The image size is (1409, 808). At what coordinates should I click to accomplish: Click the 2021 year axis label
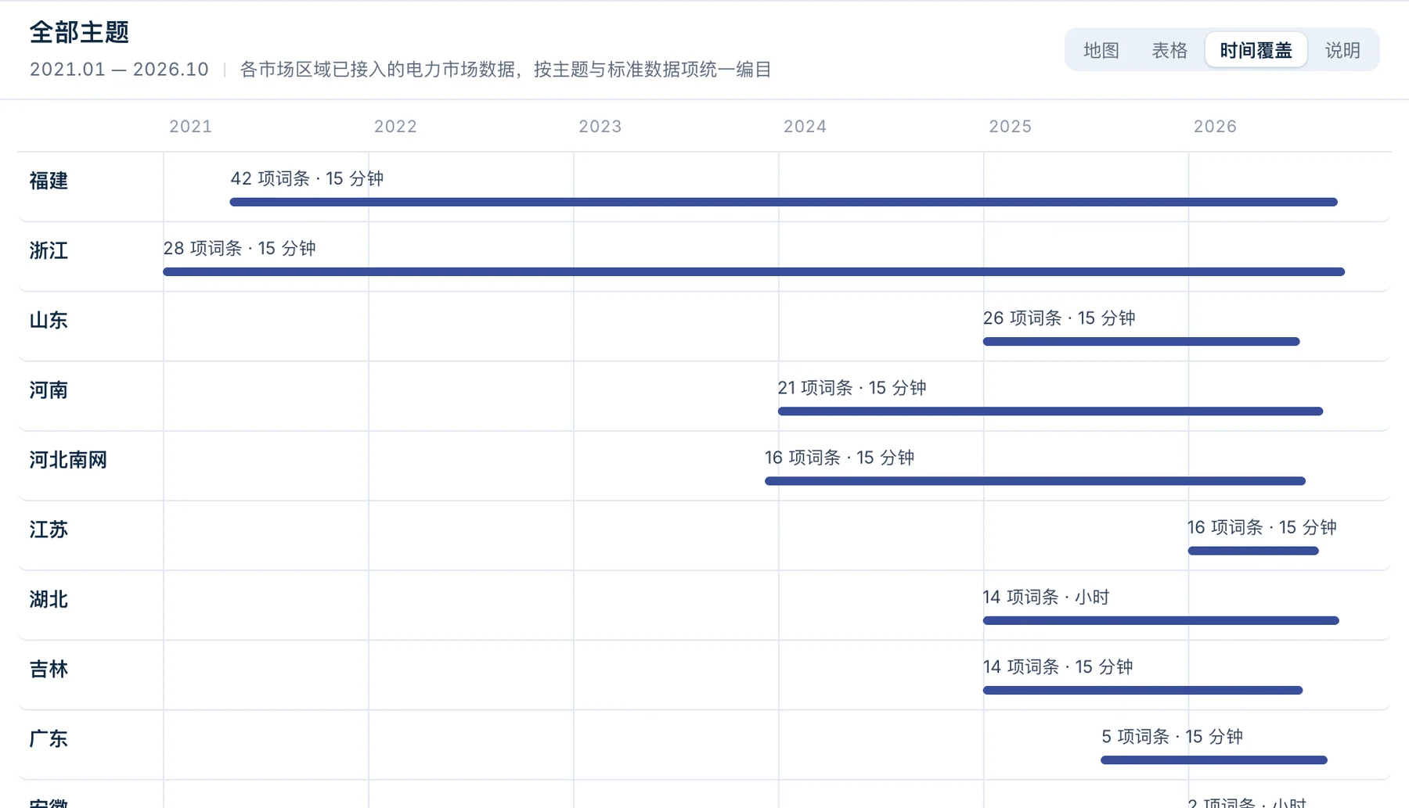click(190, 127)
